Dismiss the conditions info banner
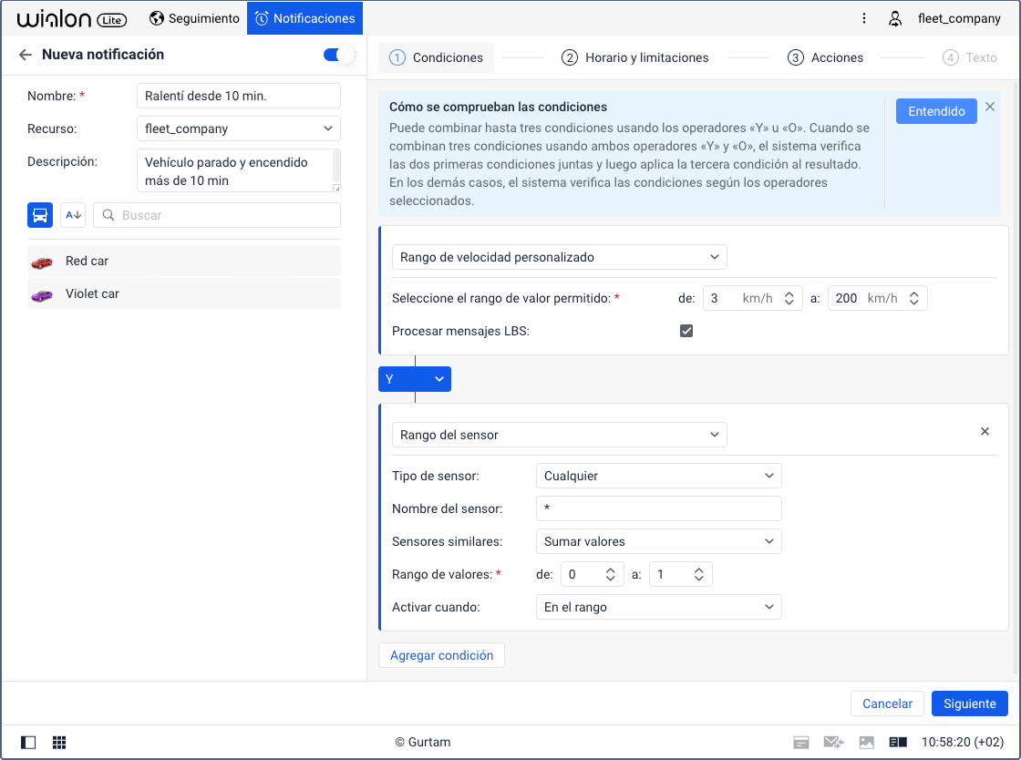This screenshot has width=1021, height=760. tap(990, 107)
